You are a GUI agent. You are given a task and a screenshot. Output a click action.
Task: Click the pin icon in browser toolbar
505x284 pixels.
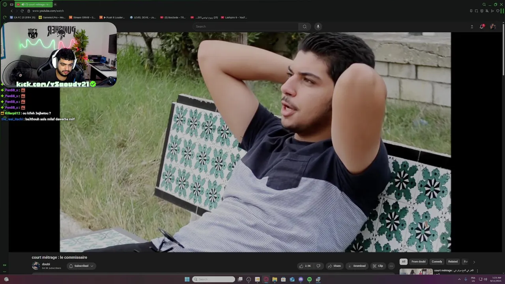tap(471, 11)
